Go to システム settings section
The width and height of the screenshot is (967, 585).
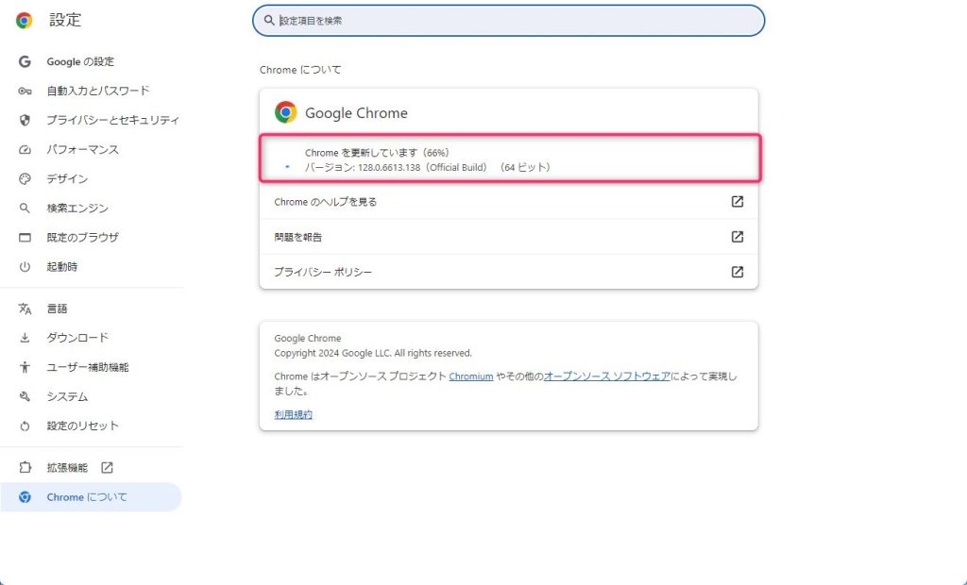[x=67, y=396]
